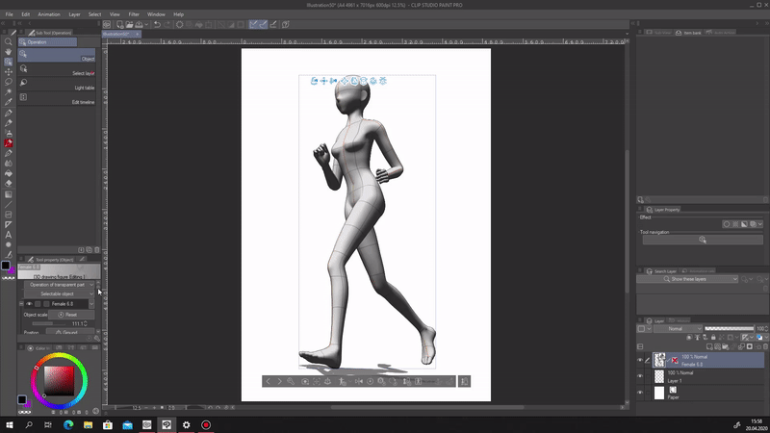Image resolution: width=770 pixels, height=433 pixels.
Task: Click the Tool navigation button
Action: point(702,239)
